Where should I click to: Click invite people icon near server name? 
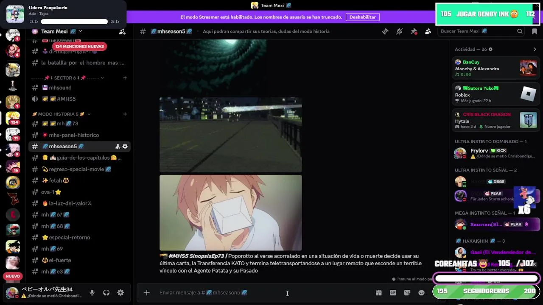click(122, 31)
